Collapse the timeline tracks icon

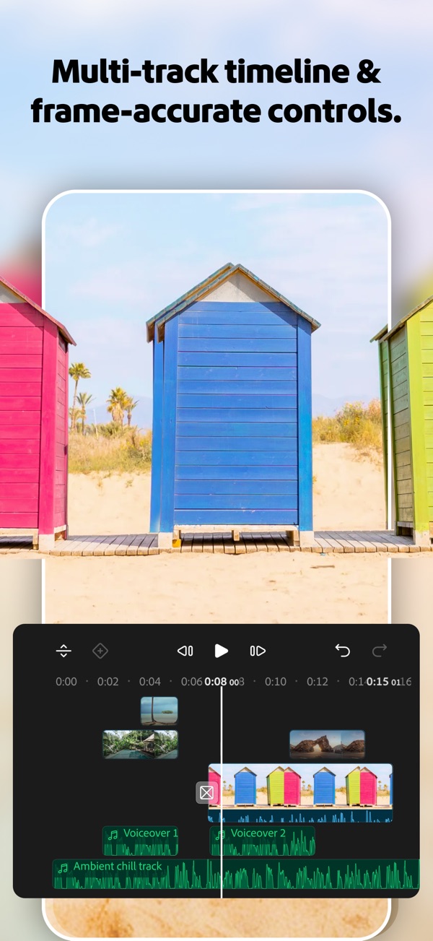coord(64,651)
